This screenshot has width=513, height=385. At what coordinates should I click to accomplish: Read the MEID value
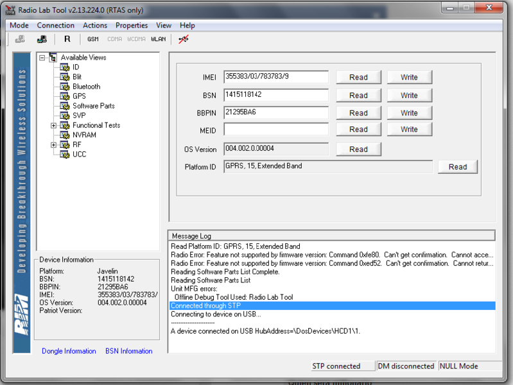point(358,129)
